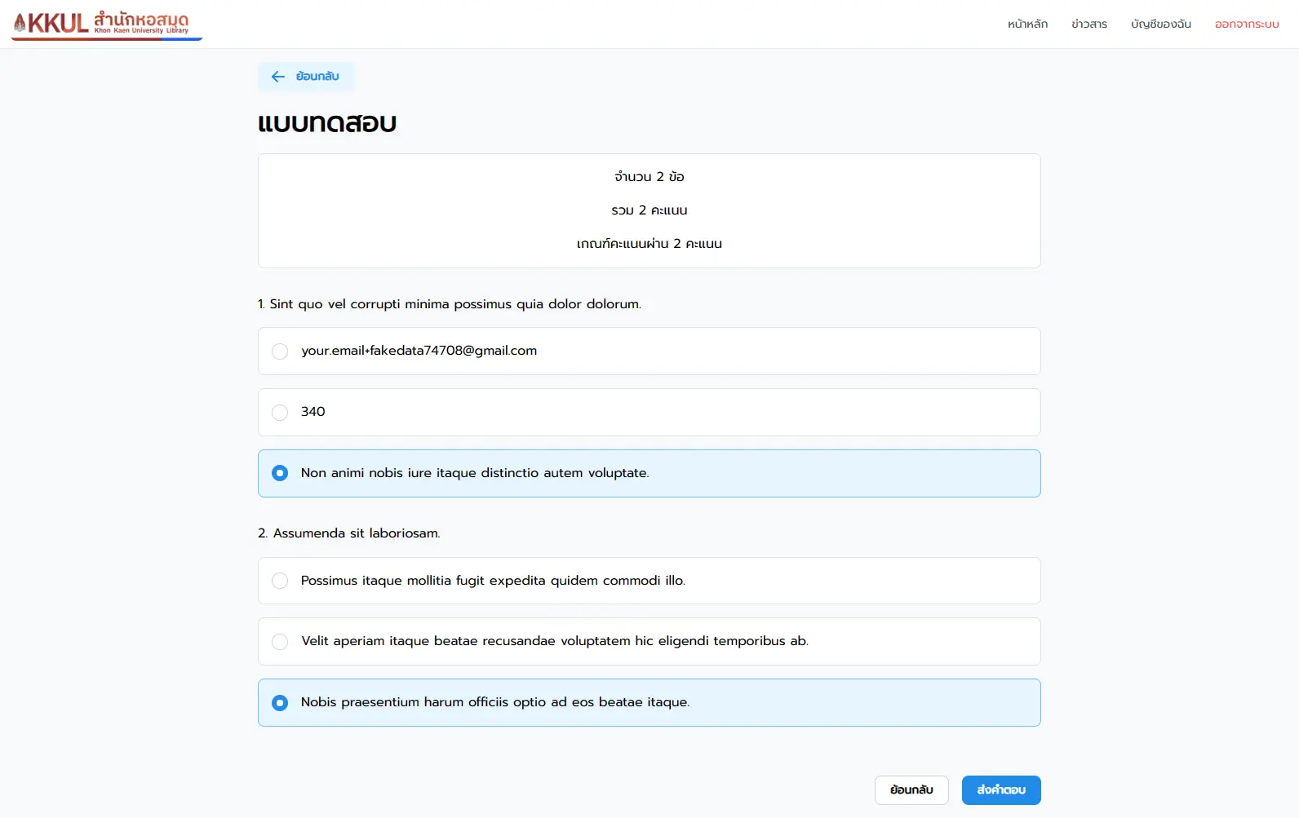Select the email answer radio for question 1
1299x818 pixels.
tap(280, 352)
